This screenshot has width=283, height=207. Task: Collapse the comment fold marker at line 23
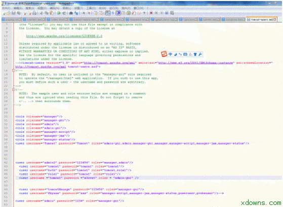(13, 90)
